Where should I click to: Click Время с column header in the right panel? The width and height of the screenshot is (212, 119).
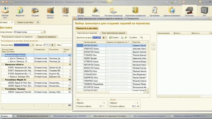pos(182,33)
